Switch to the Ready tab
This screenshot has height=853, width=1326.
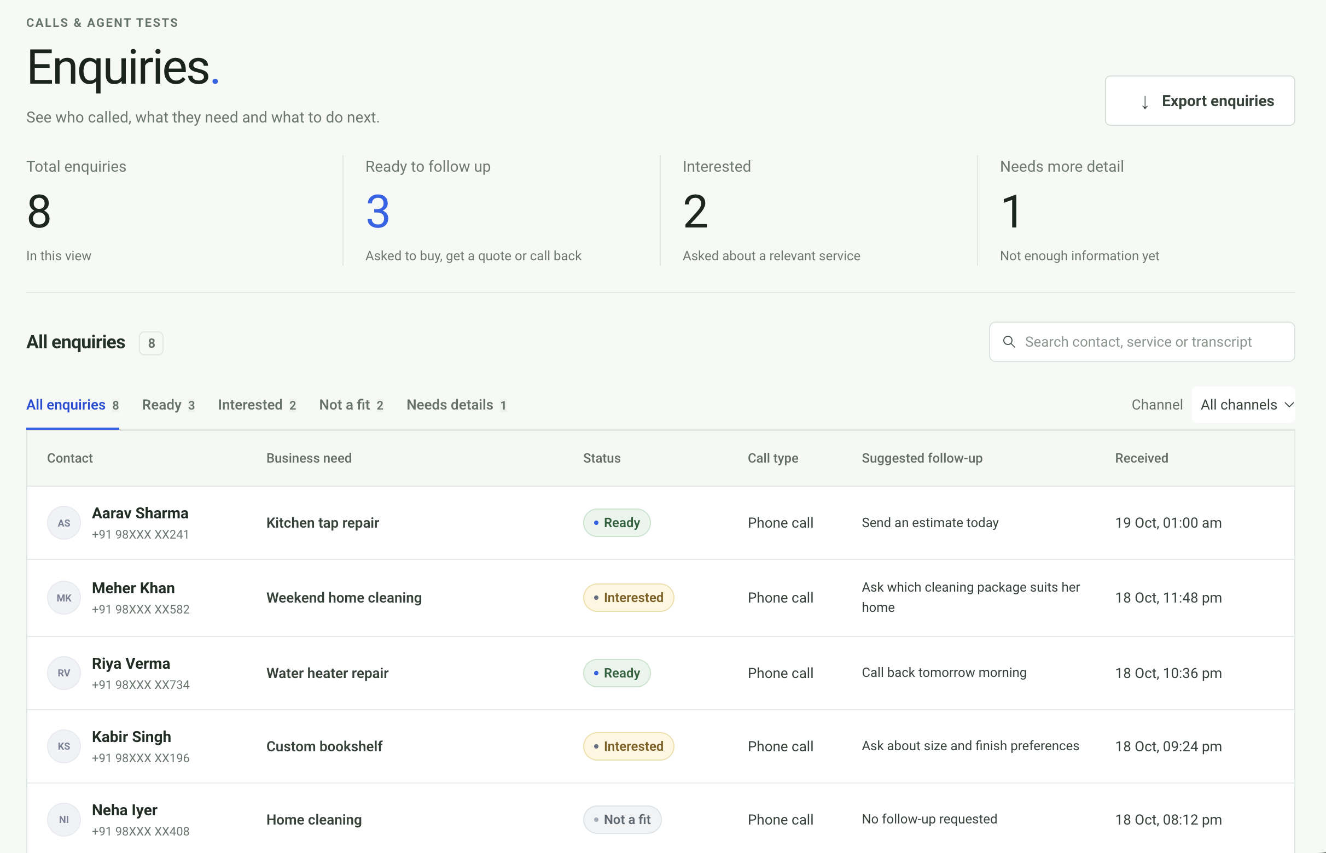pos(168,405)
